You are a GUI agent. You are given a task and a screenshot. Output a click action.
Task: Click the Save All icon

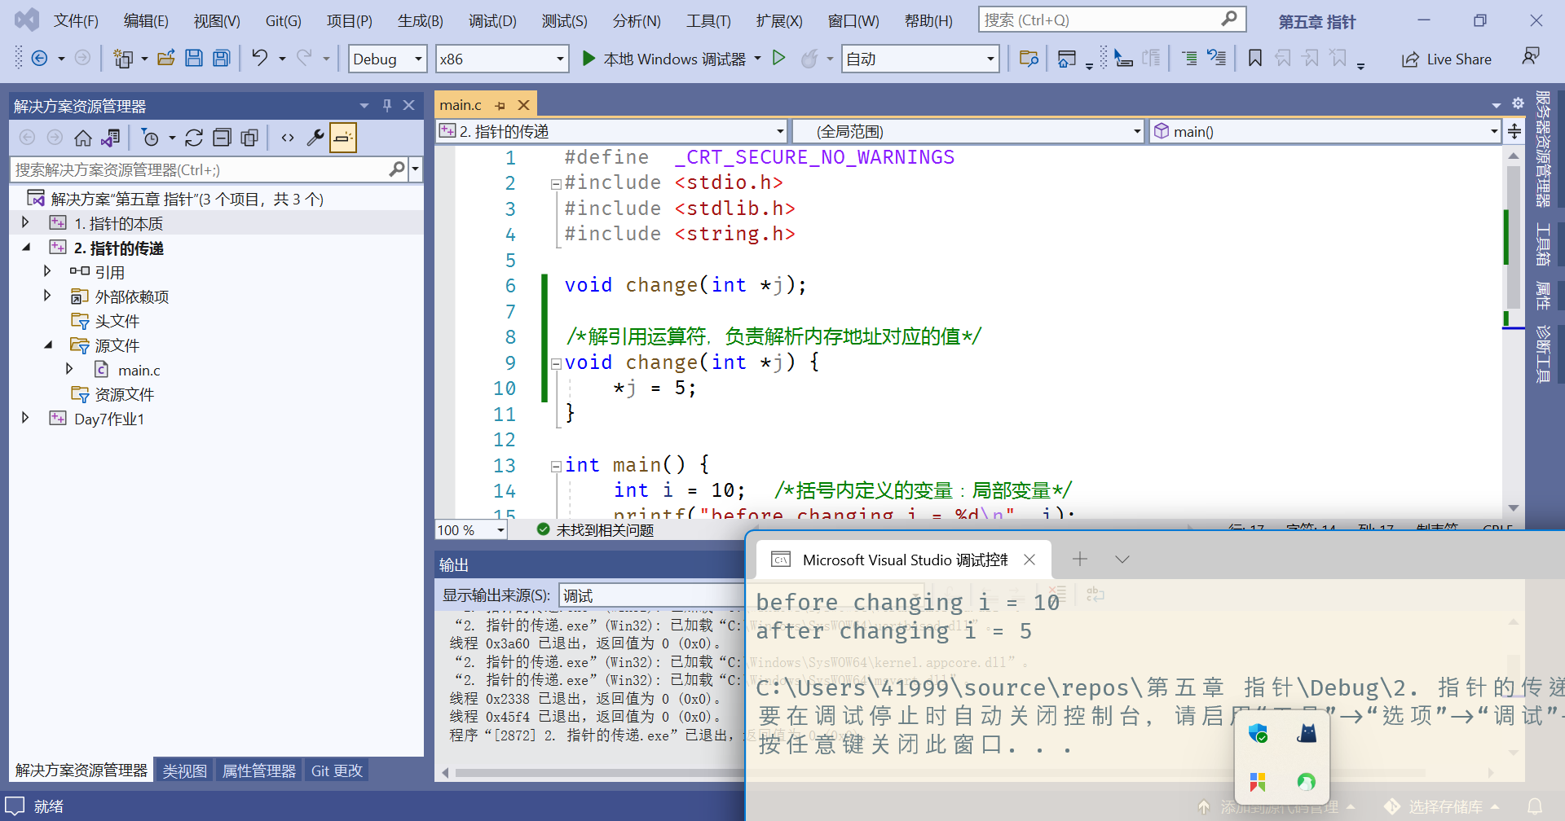coord(222,58)
